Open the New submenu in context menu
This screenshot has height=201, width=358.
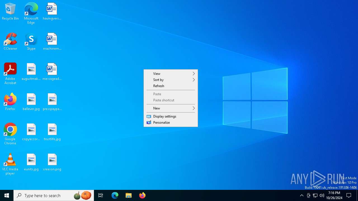pos(171,108)
